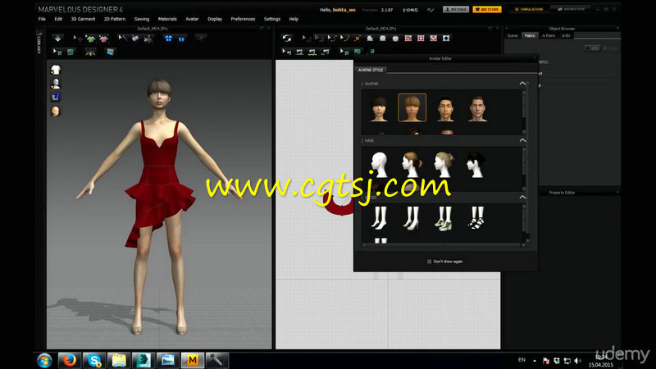Check the Don't show again checkbox

click(429, 262)
